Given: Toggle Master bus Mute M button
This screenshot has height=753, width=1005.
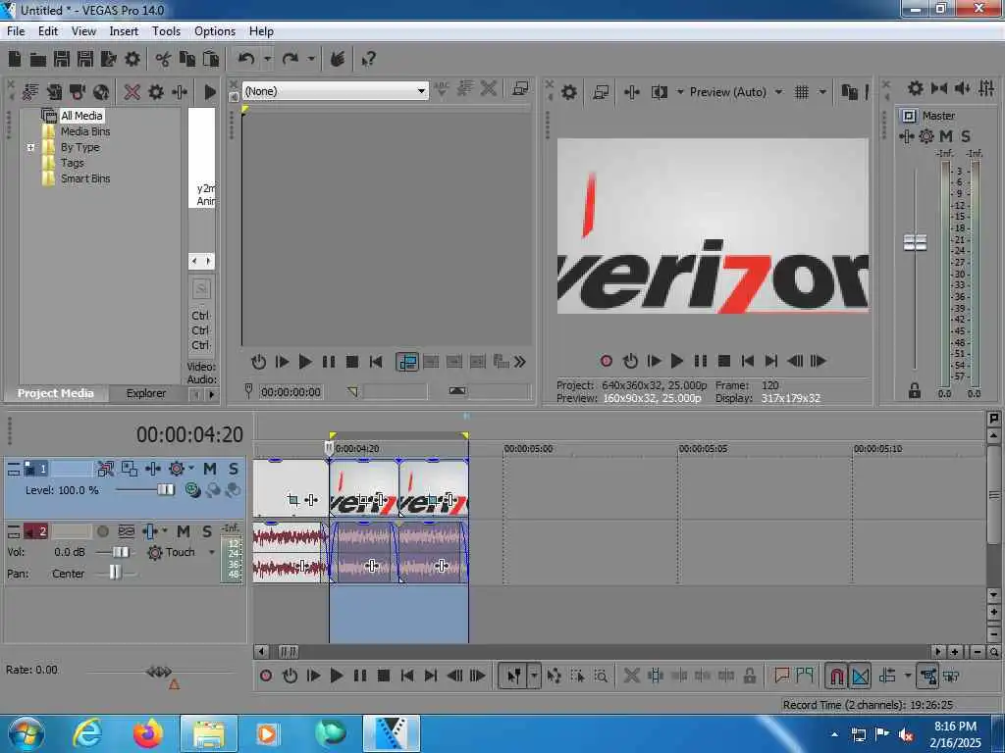Looking at the screenshot, I should click(x=945, y=136).
